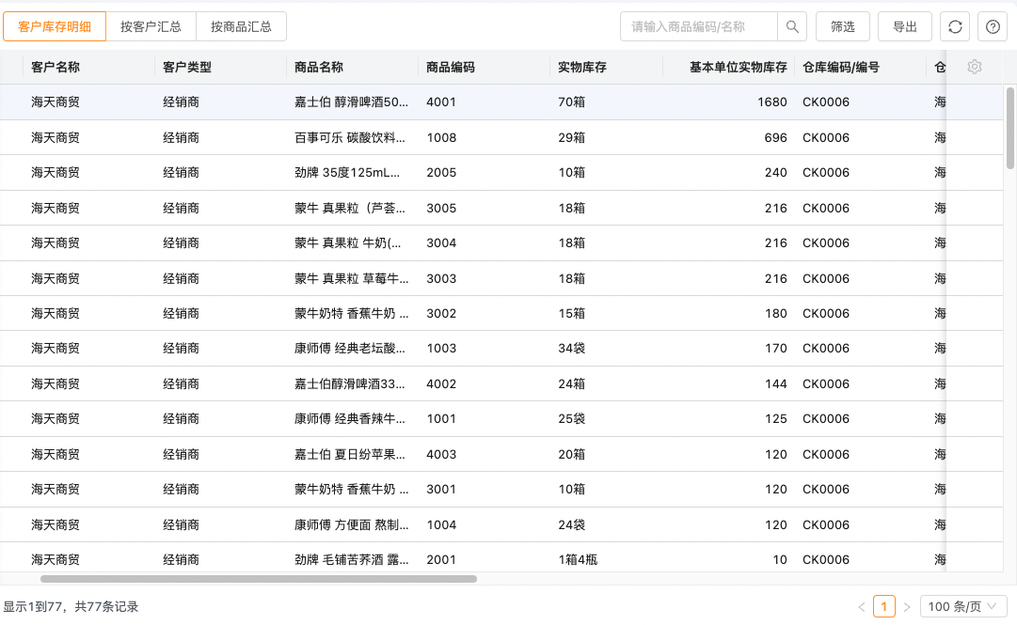1017x625 pixels.
Task: Click the 商品编码 column header
Action: [x=450, y=67]
